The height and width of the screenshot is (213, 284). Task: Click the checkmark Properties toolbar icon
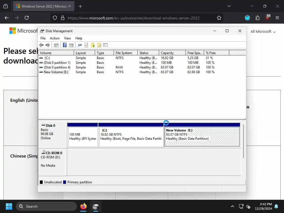coord(86,45)
